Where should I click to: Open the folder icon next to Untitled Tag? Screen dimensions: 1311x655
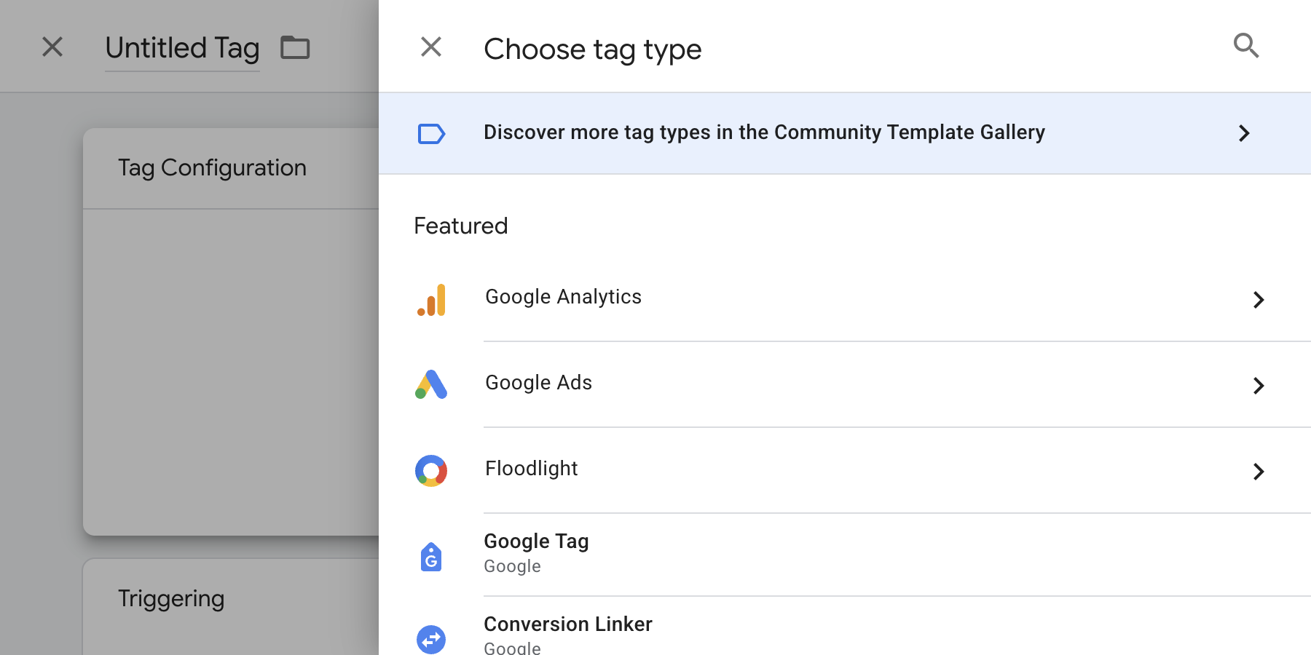(x=295, y=47)
